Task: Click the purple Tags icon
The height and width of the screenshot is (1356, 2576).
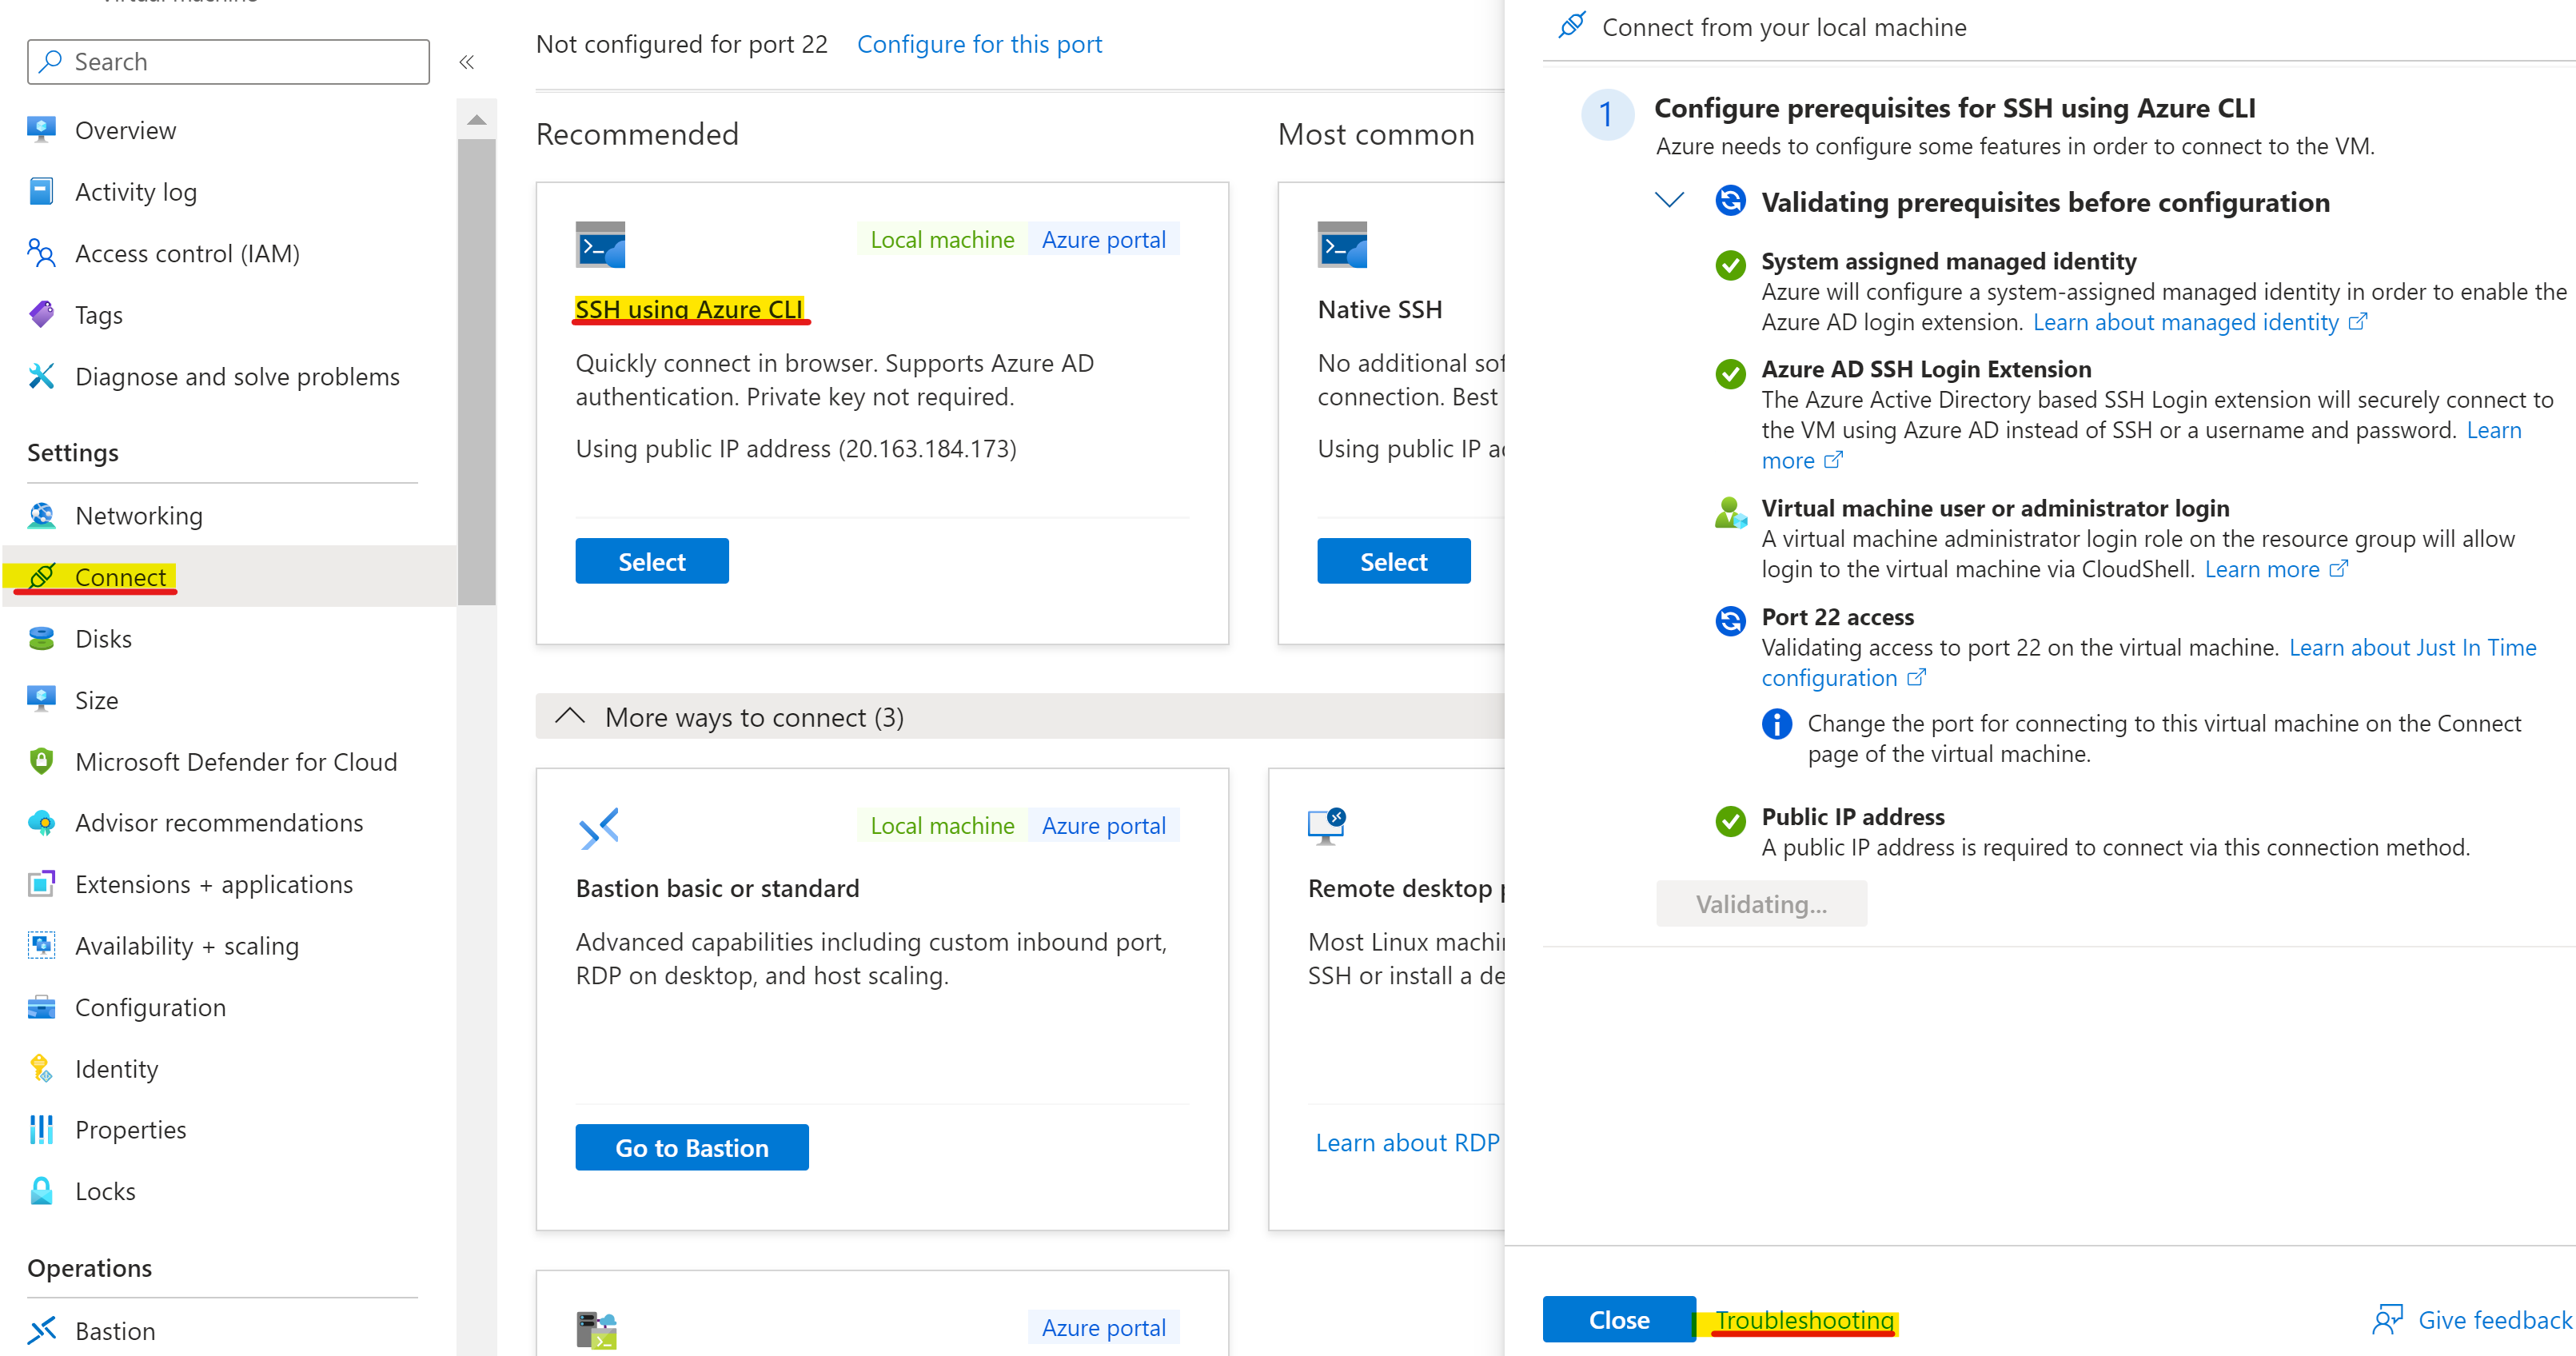Action: click(41, 314)
